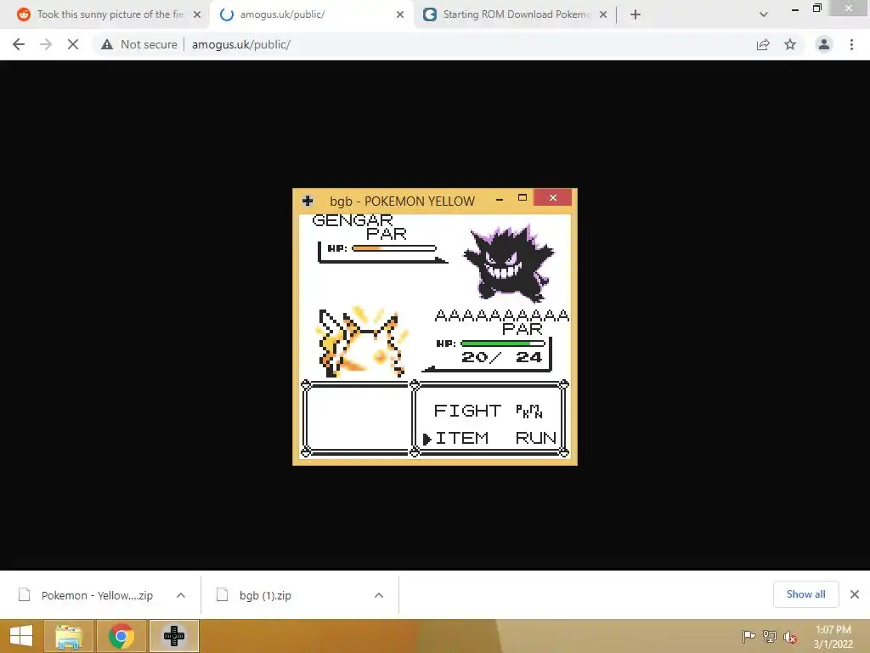The image size is (870, 653).
Task: Open the network tray icon
Action: point(770,636)
